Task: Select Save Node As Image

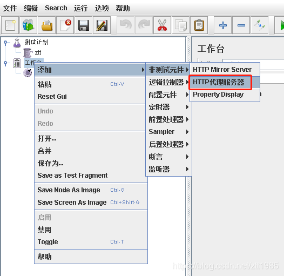Action: click(91, 190)
